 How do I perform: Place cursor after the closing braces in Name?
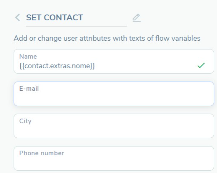[x=96, y=66]
